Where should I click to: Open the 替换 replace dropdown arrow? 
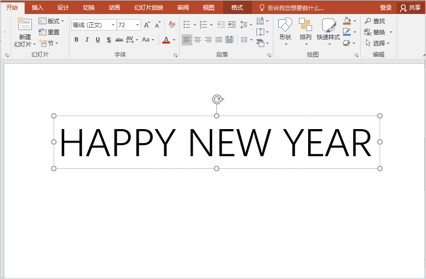(391, 32)
